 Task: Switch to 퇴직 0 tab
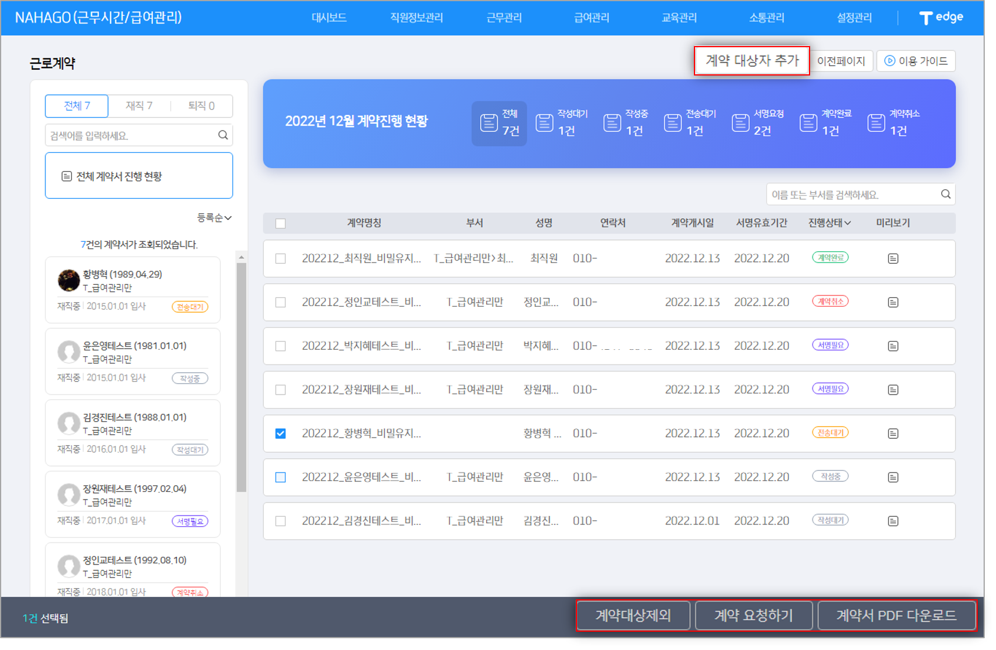(x=201, y=106)
